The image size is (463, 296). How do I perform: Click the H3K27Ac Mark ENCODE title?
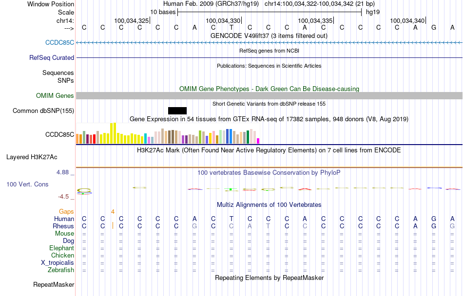(269, 150)
